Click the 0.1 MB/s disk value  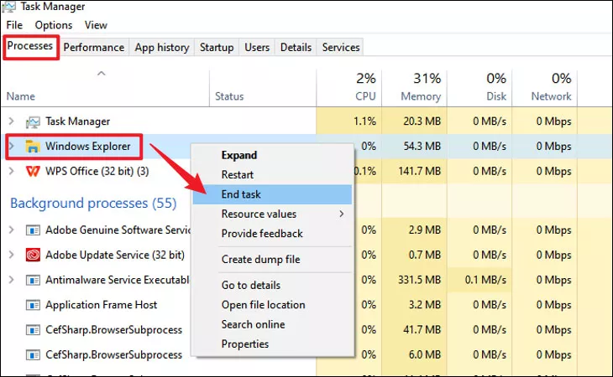point(485,280)
